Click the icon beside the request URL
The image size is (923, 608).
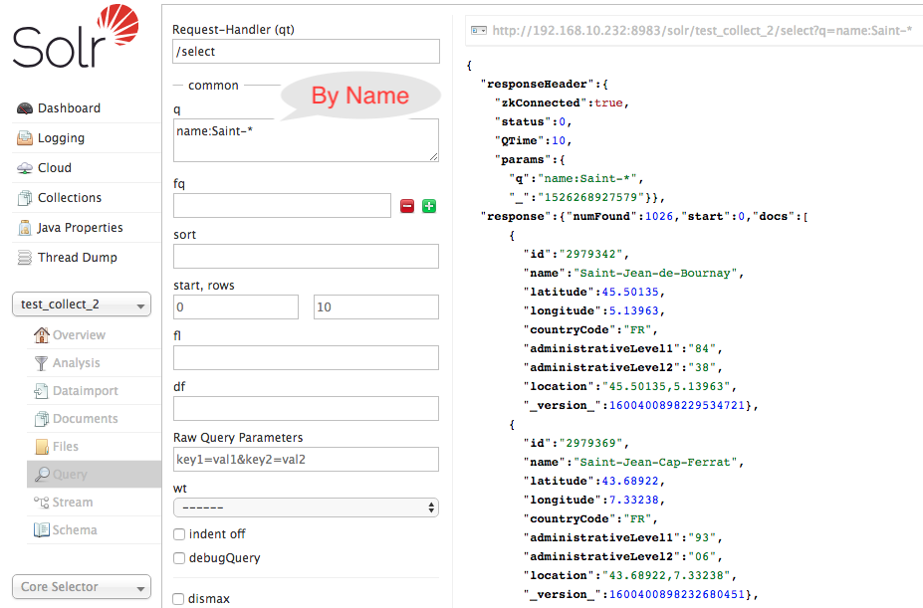point(479,30)
